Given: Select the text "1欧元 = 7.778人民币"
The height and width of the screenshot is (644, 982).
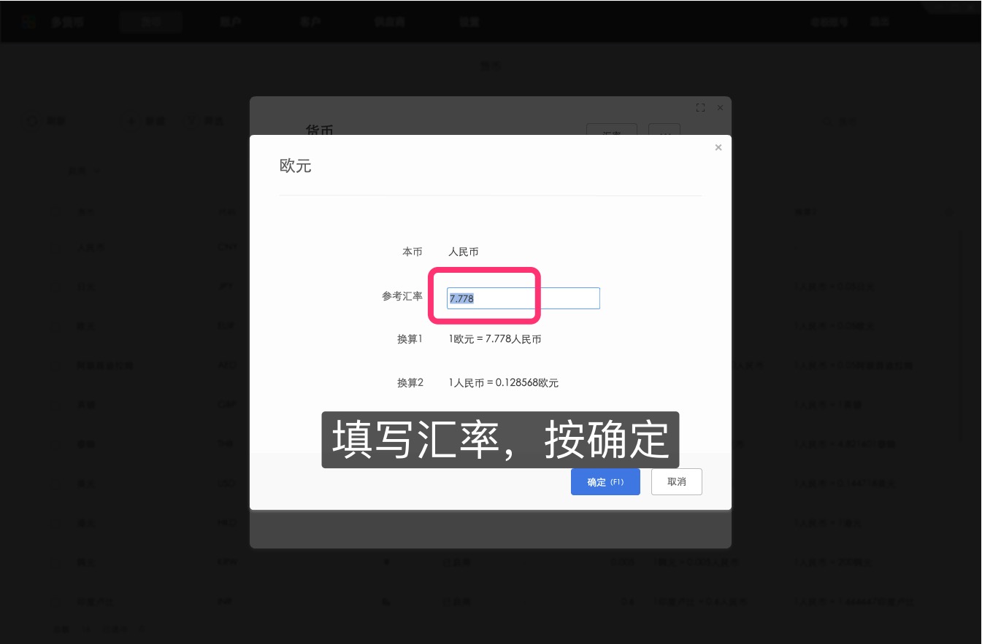Looking at the screenshot, I should pyautogui.click(x=495, y=339).
